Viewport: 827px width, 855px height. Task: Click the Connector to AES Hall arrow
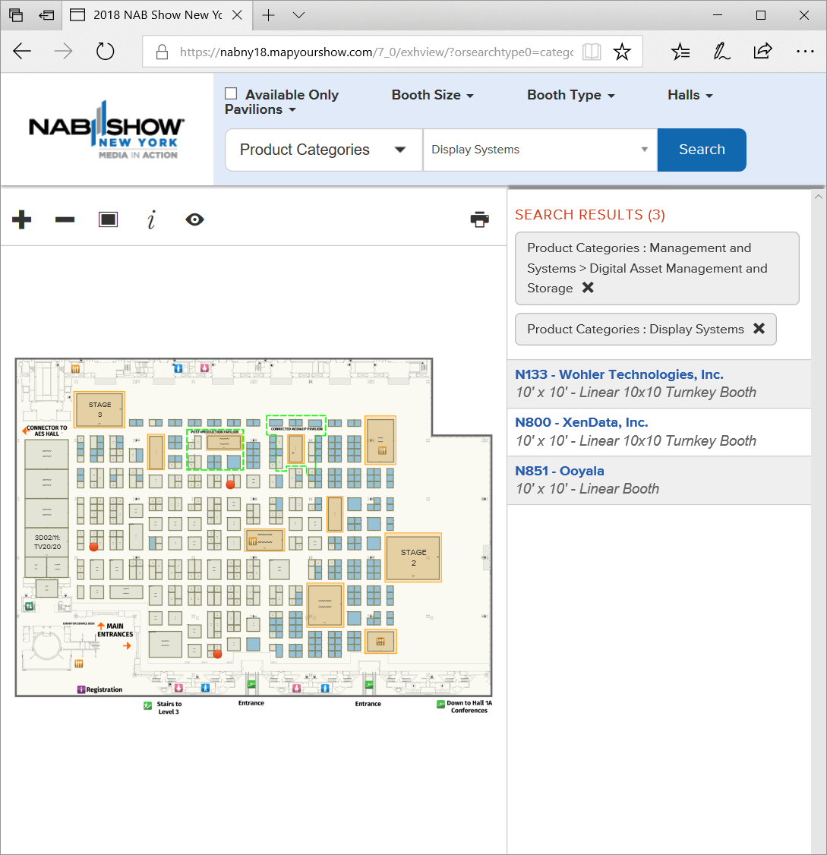click(25, 431)
